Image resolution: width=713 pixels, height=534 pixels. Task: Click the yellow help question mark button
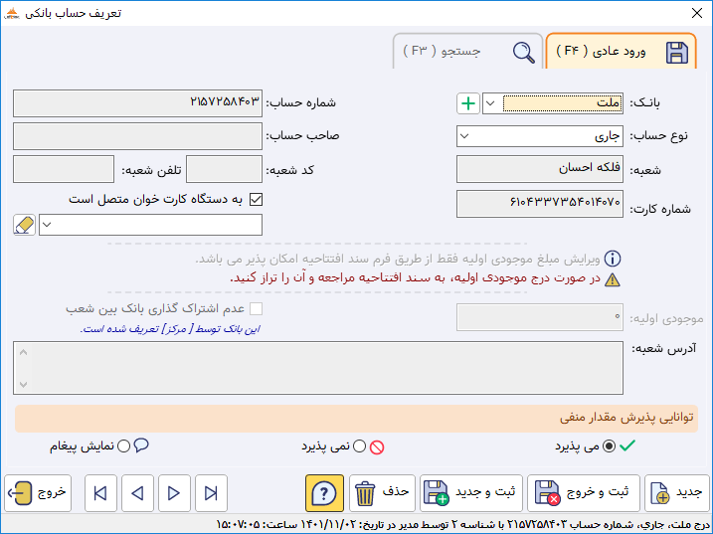[324, 493]
